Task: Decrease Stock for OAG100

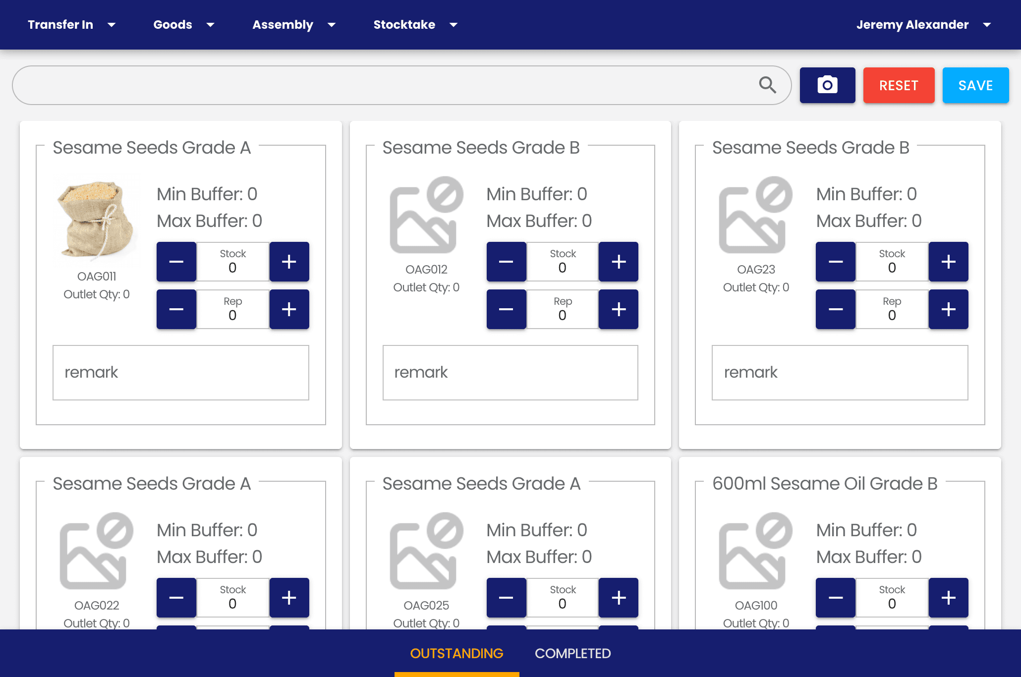Action: (836, 598)
